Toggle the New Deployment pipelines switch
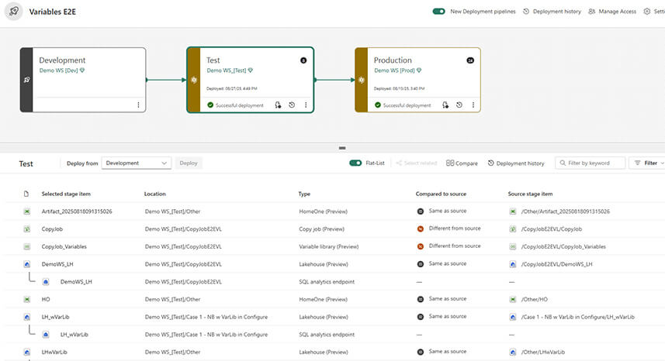 (439, 12)
